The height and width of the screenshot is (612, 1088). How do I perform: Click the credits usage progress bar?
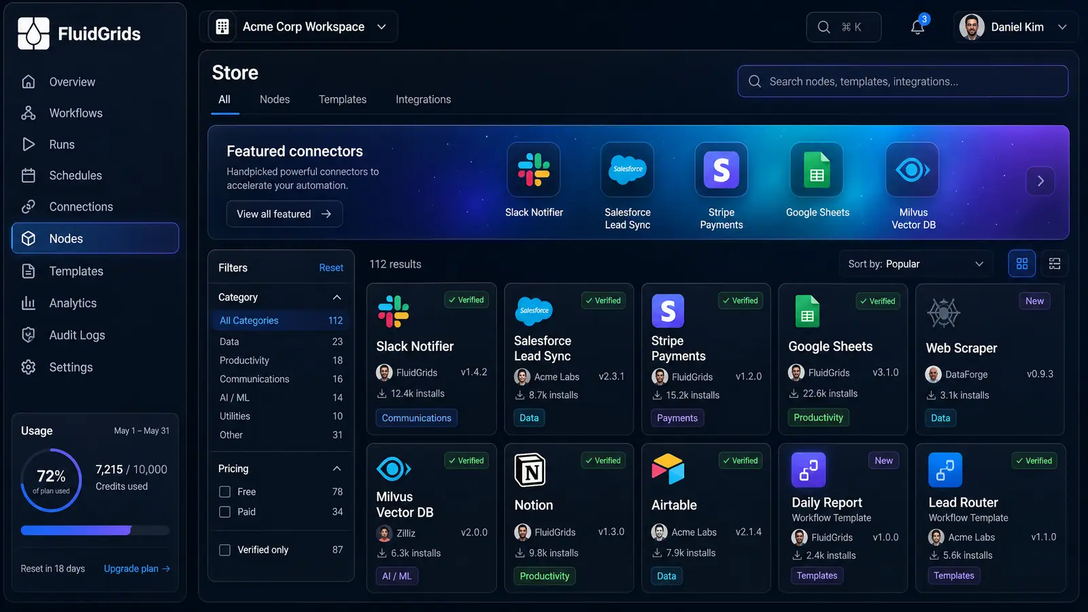pos(95,530)
